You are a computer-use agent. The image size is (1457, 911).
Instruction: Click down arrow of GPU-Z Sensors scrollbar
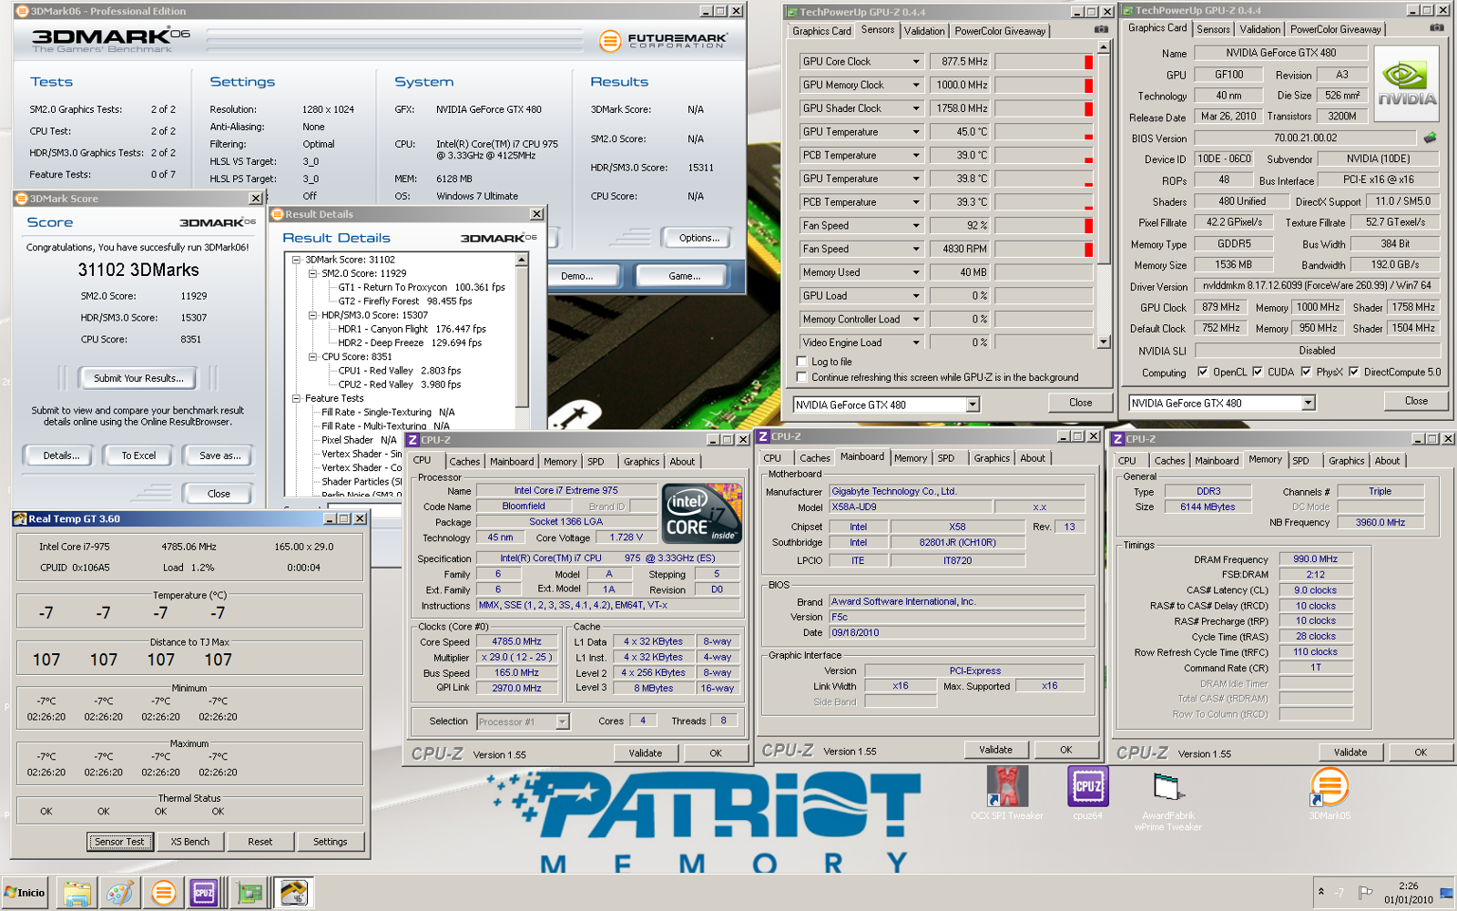pos(1104,343)
